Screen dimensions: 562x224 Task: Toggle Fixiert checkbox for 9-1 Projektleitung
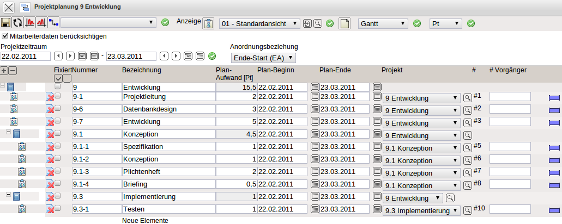[x=58, y=95]
